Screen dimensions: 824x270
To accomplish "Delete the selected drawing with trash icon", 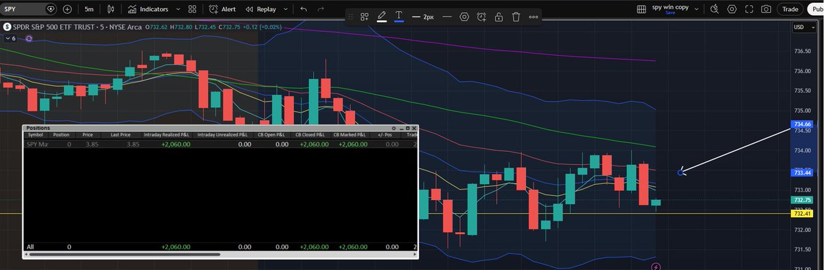I will coord(516,16).
